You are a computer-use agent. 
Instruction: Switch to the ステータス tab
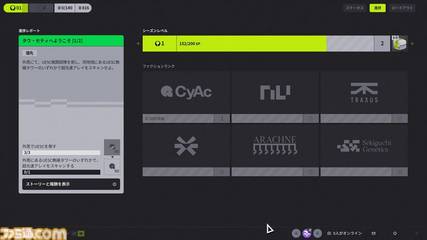coord(355,8)
